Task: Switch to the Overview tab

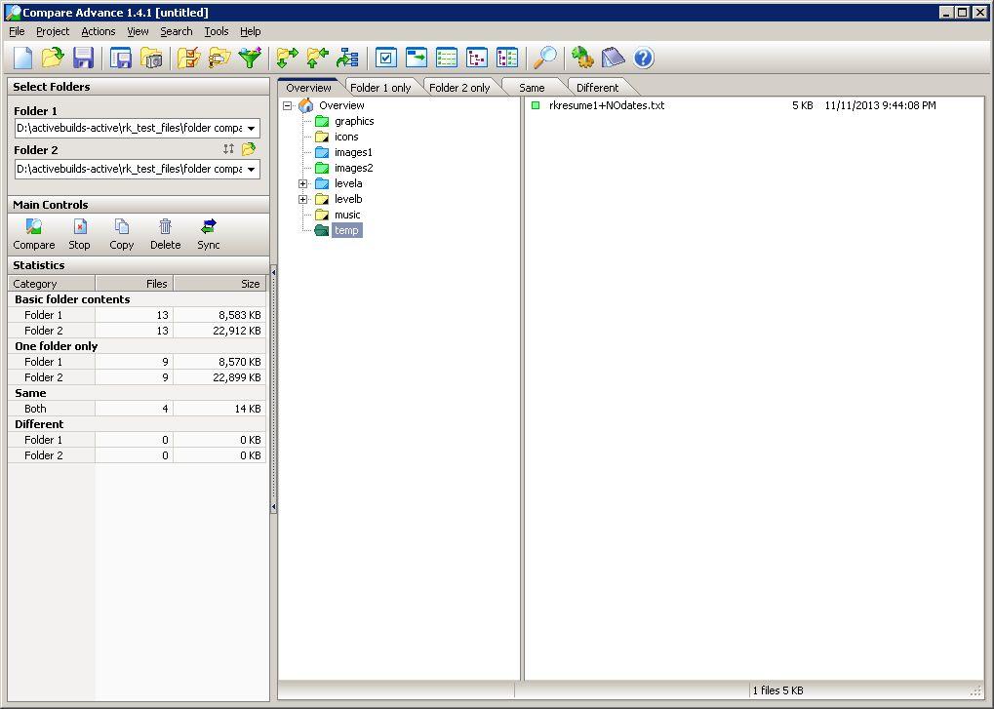Action: click(x=308, y=88)
